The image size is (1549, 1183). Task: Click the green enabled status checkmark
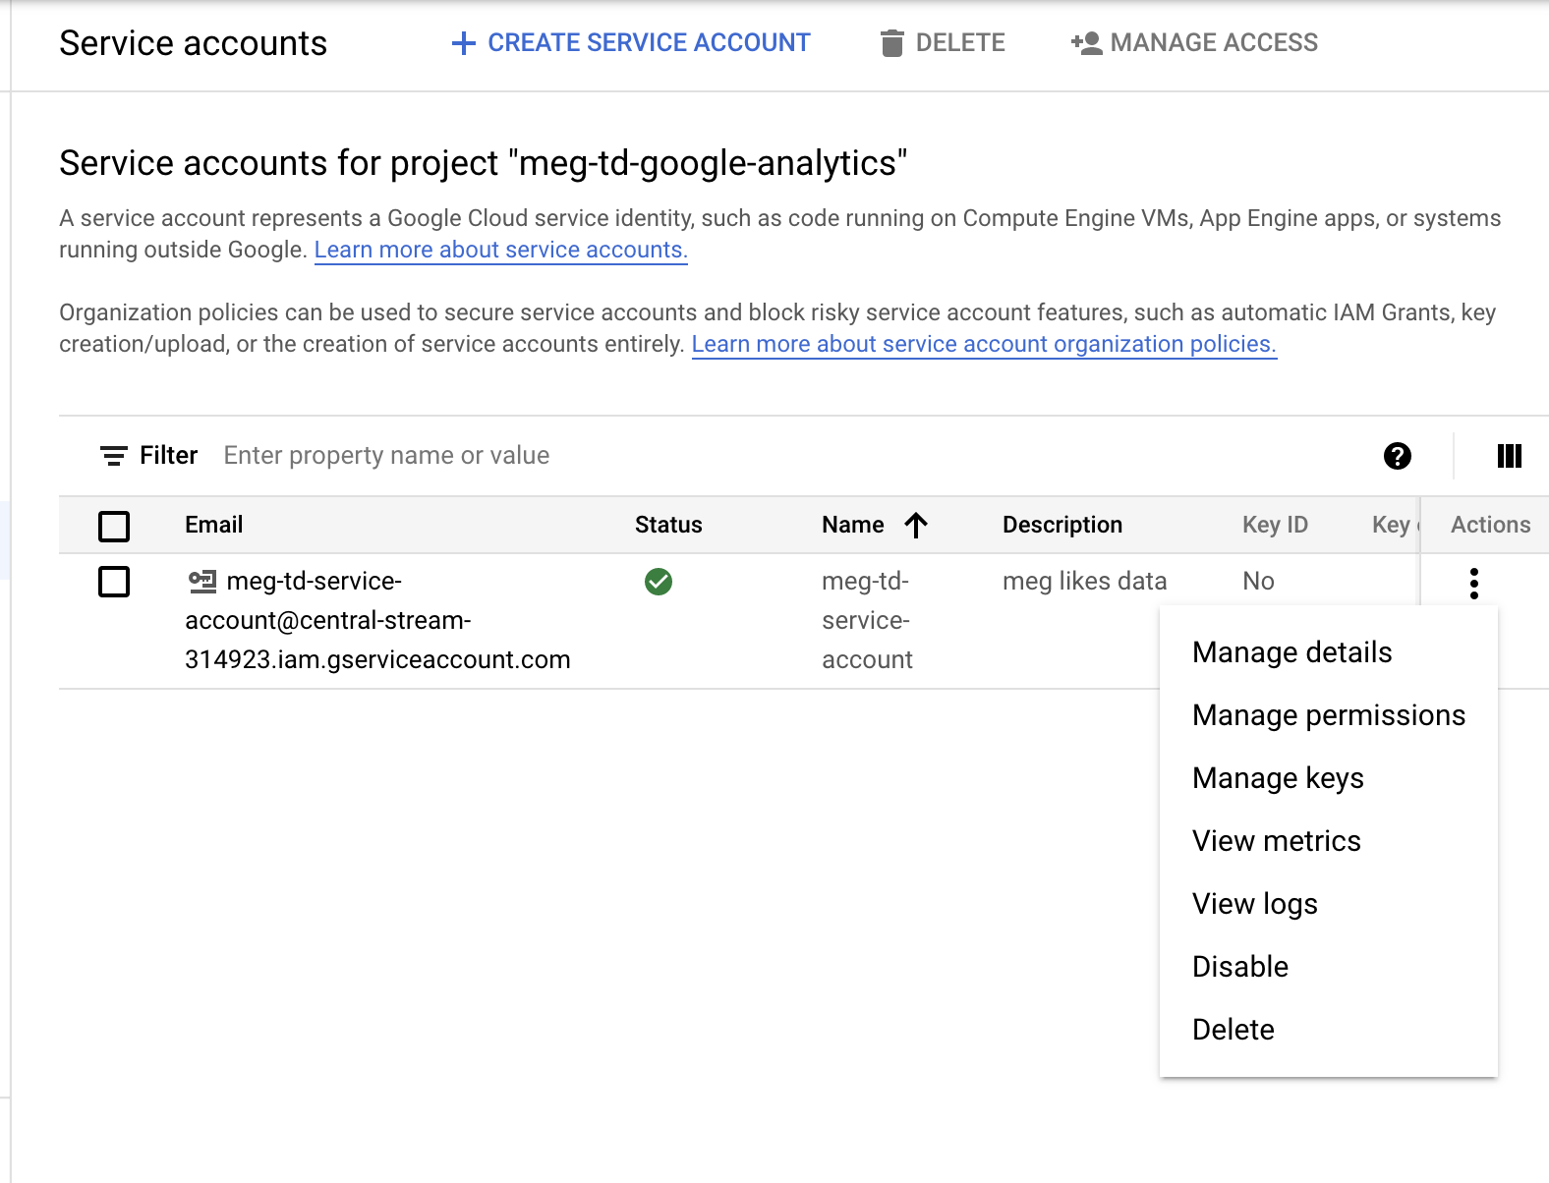[x=659, y=582]
